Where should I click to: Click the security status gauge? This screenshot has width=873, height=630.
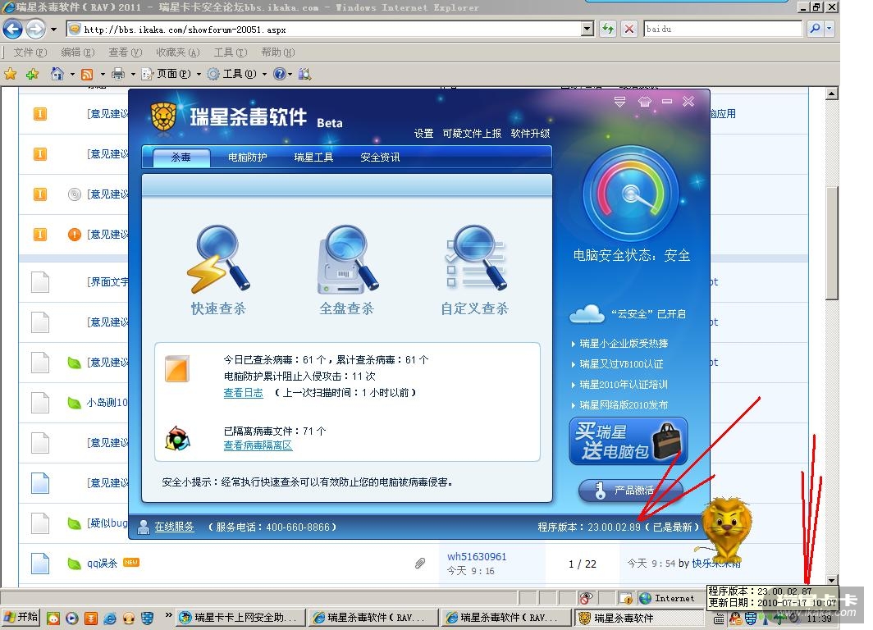click(631, 194)
